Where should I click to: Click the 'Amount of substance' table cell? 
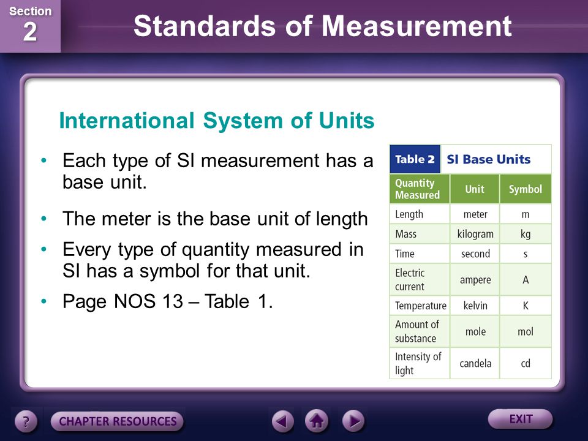click(420, 331)
